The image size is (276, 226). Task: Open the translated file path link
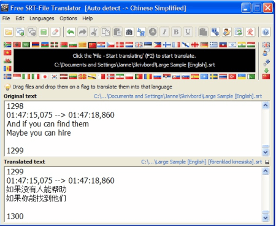tap(201, 162)
